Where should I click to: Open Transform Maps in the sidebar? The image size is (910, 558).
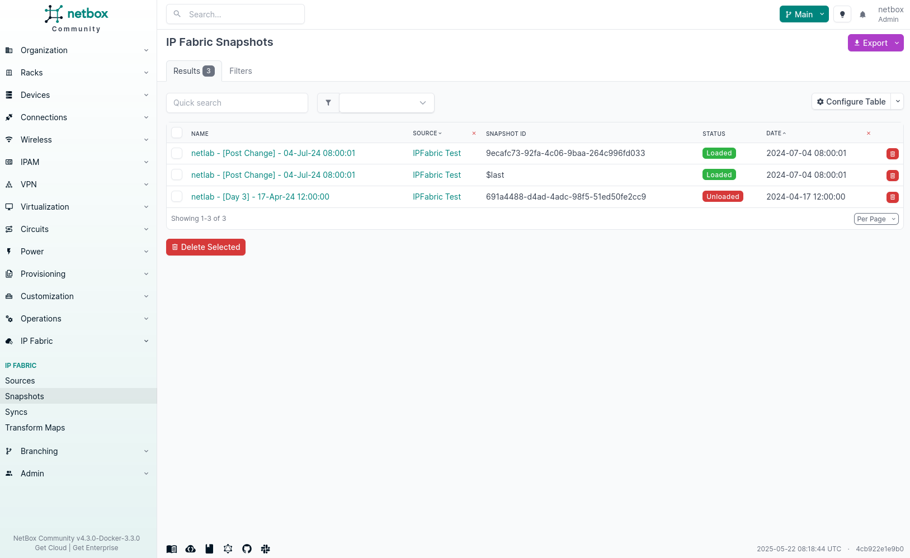(35, 428)
